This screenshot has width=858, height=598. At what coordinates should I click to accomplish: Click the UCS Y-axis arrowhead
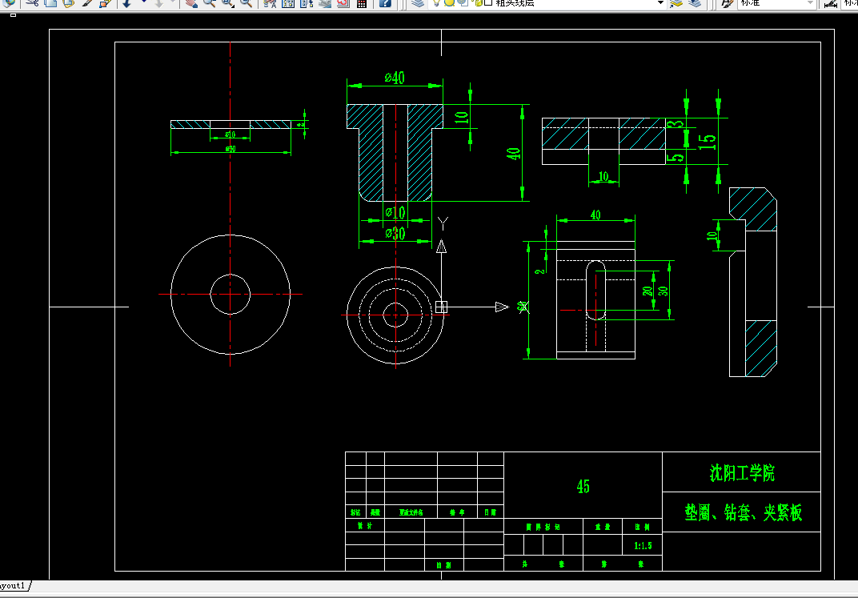(x=441, y=247)
